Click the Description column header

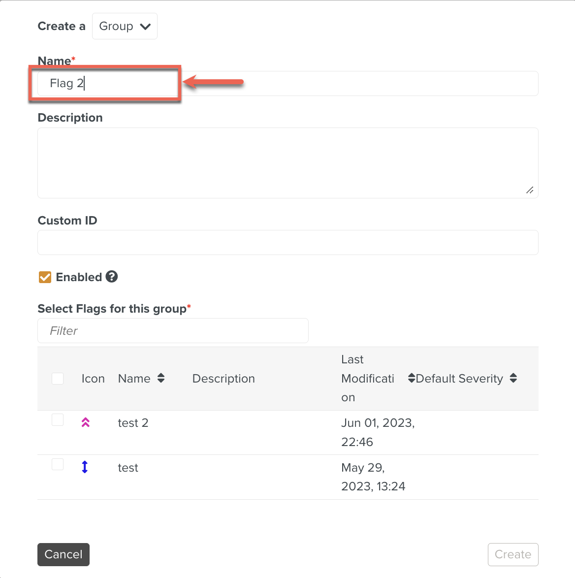click(x=224, y=379)
